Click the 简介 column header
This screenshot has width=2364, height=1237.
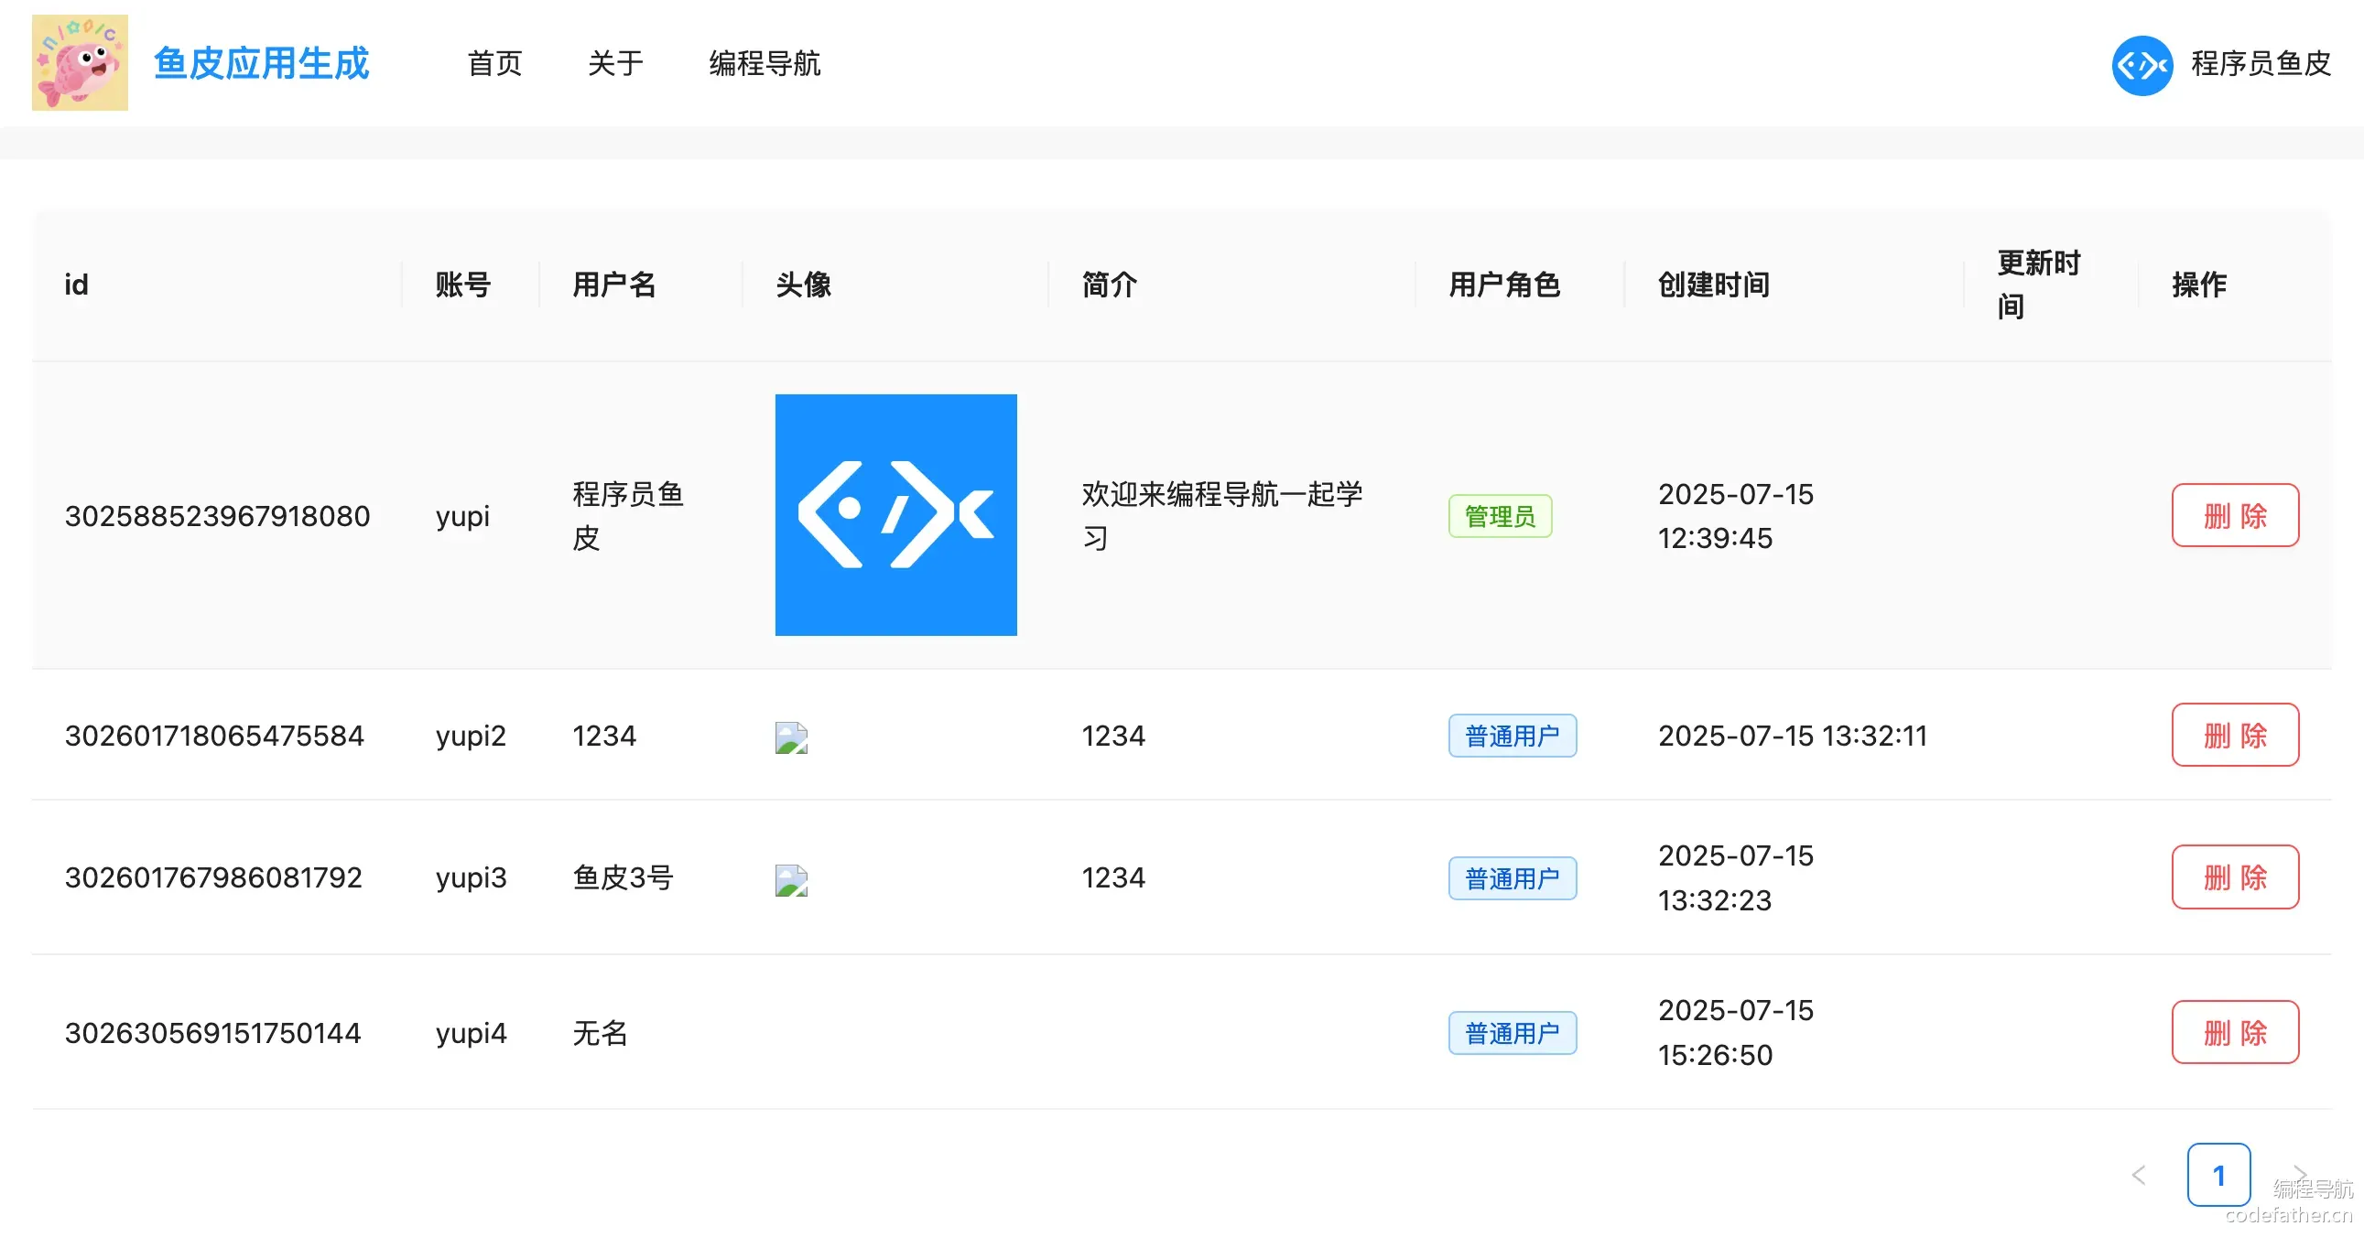pos(1110,285)
